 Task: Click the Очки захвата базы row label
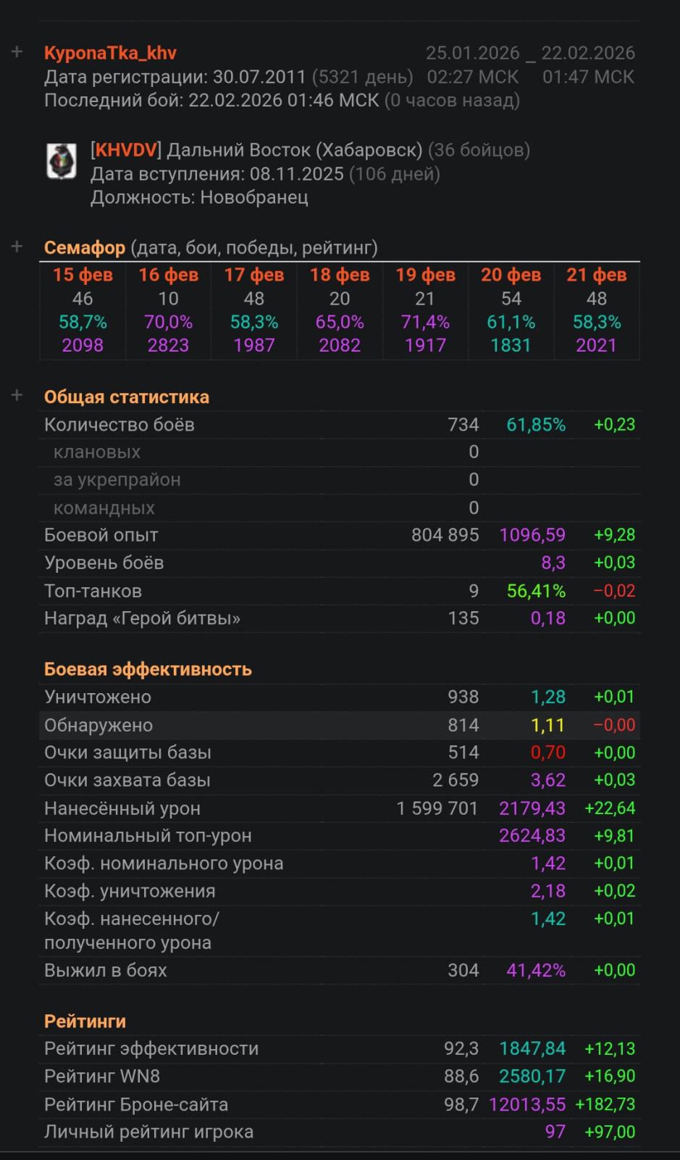(x=127, y=780)
